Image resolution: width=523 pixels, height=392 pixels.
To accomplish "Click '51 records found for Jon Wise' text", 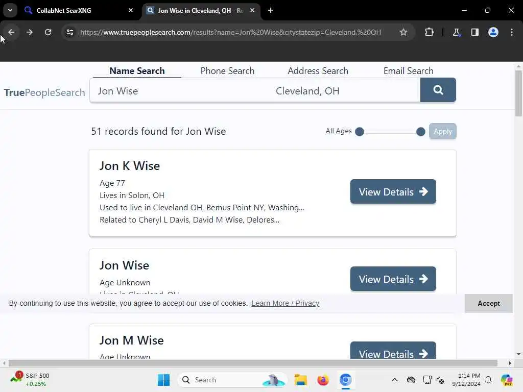I will pyautogui.click(x=158, y=131).
